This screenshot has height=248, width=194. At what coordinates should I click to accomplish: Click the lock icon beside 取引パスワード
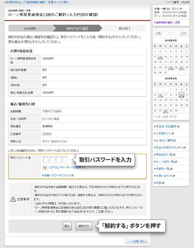coord(29,158)
